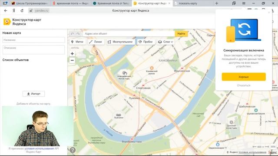Click the lock icon in address bar
Viewport: 278px width, 156px height.
click(31, 10)
